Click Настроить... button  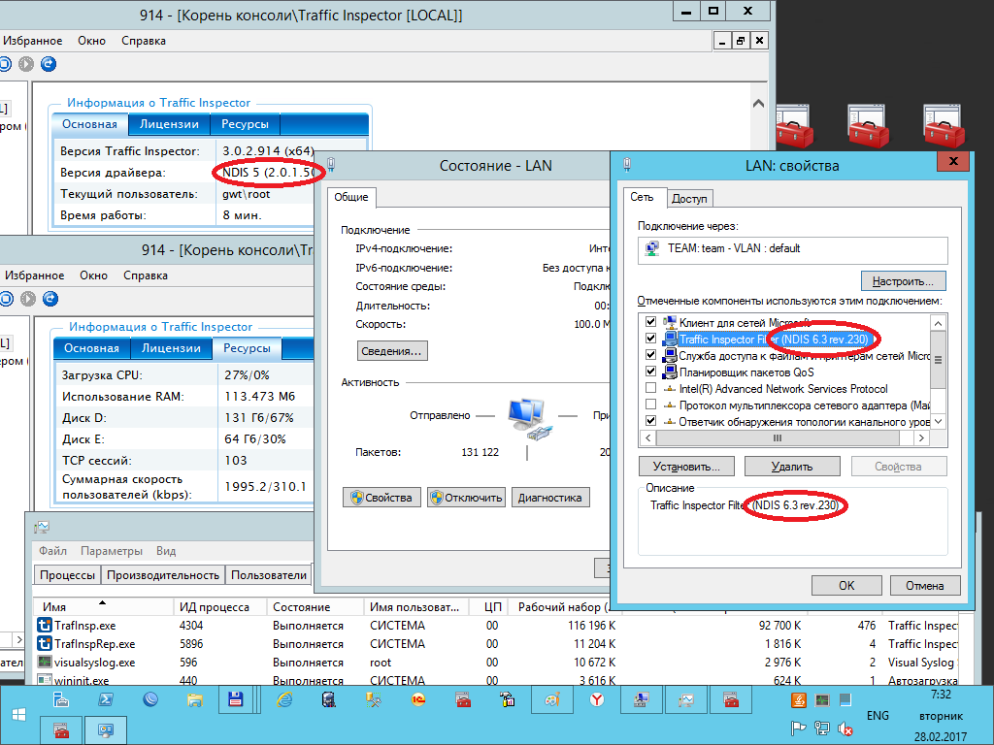[x=903, y=281]
